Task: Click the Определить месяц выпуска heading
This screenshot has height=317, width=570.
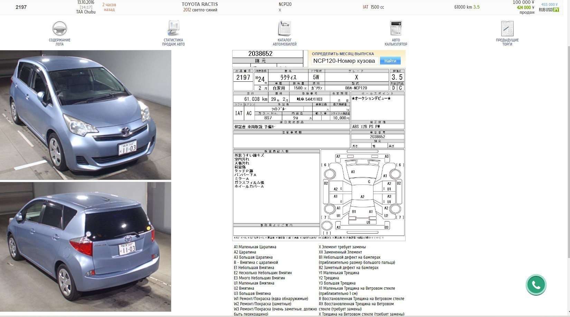Action: [343, 54]
